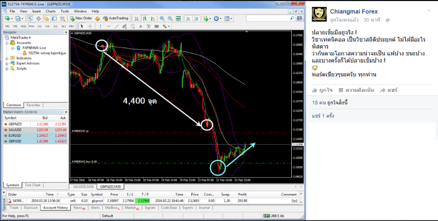
Task: Switch timeframe to M1
Action: [x=8, y=26]
